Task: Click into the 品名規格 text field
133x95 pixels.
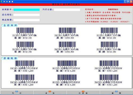Action: pyautogui.click(x=27, y=15)
